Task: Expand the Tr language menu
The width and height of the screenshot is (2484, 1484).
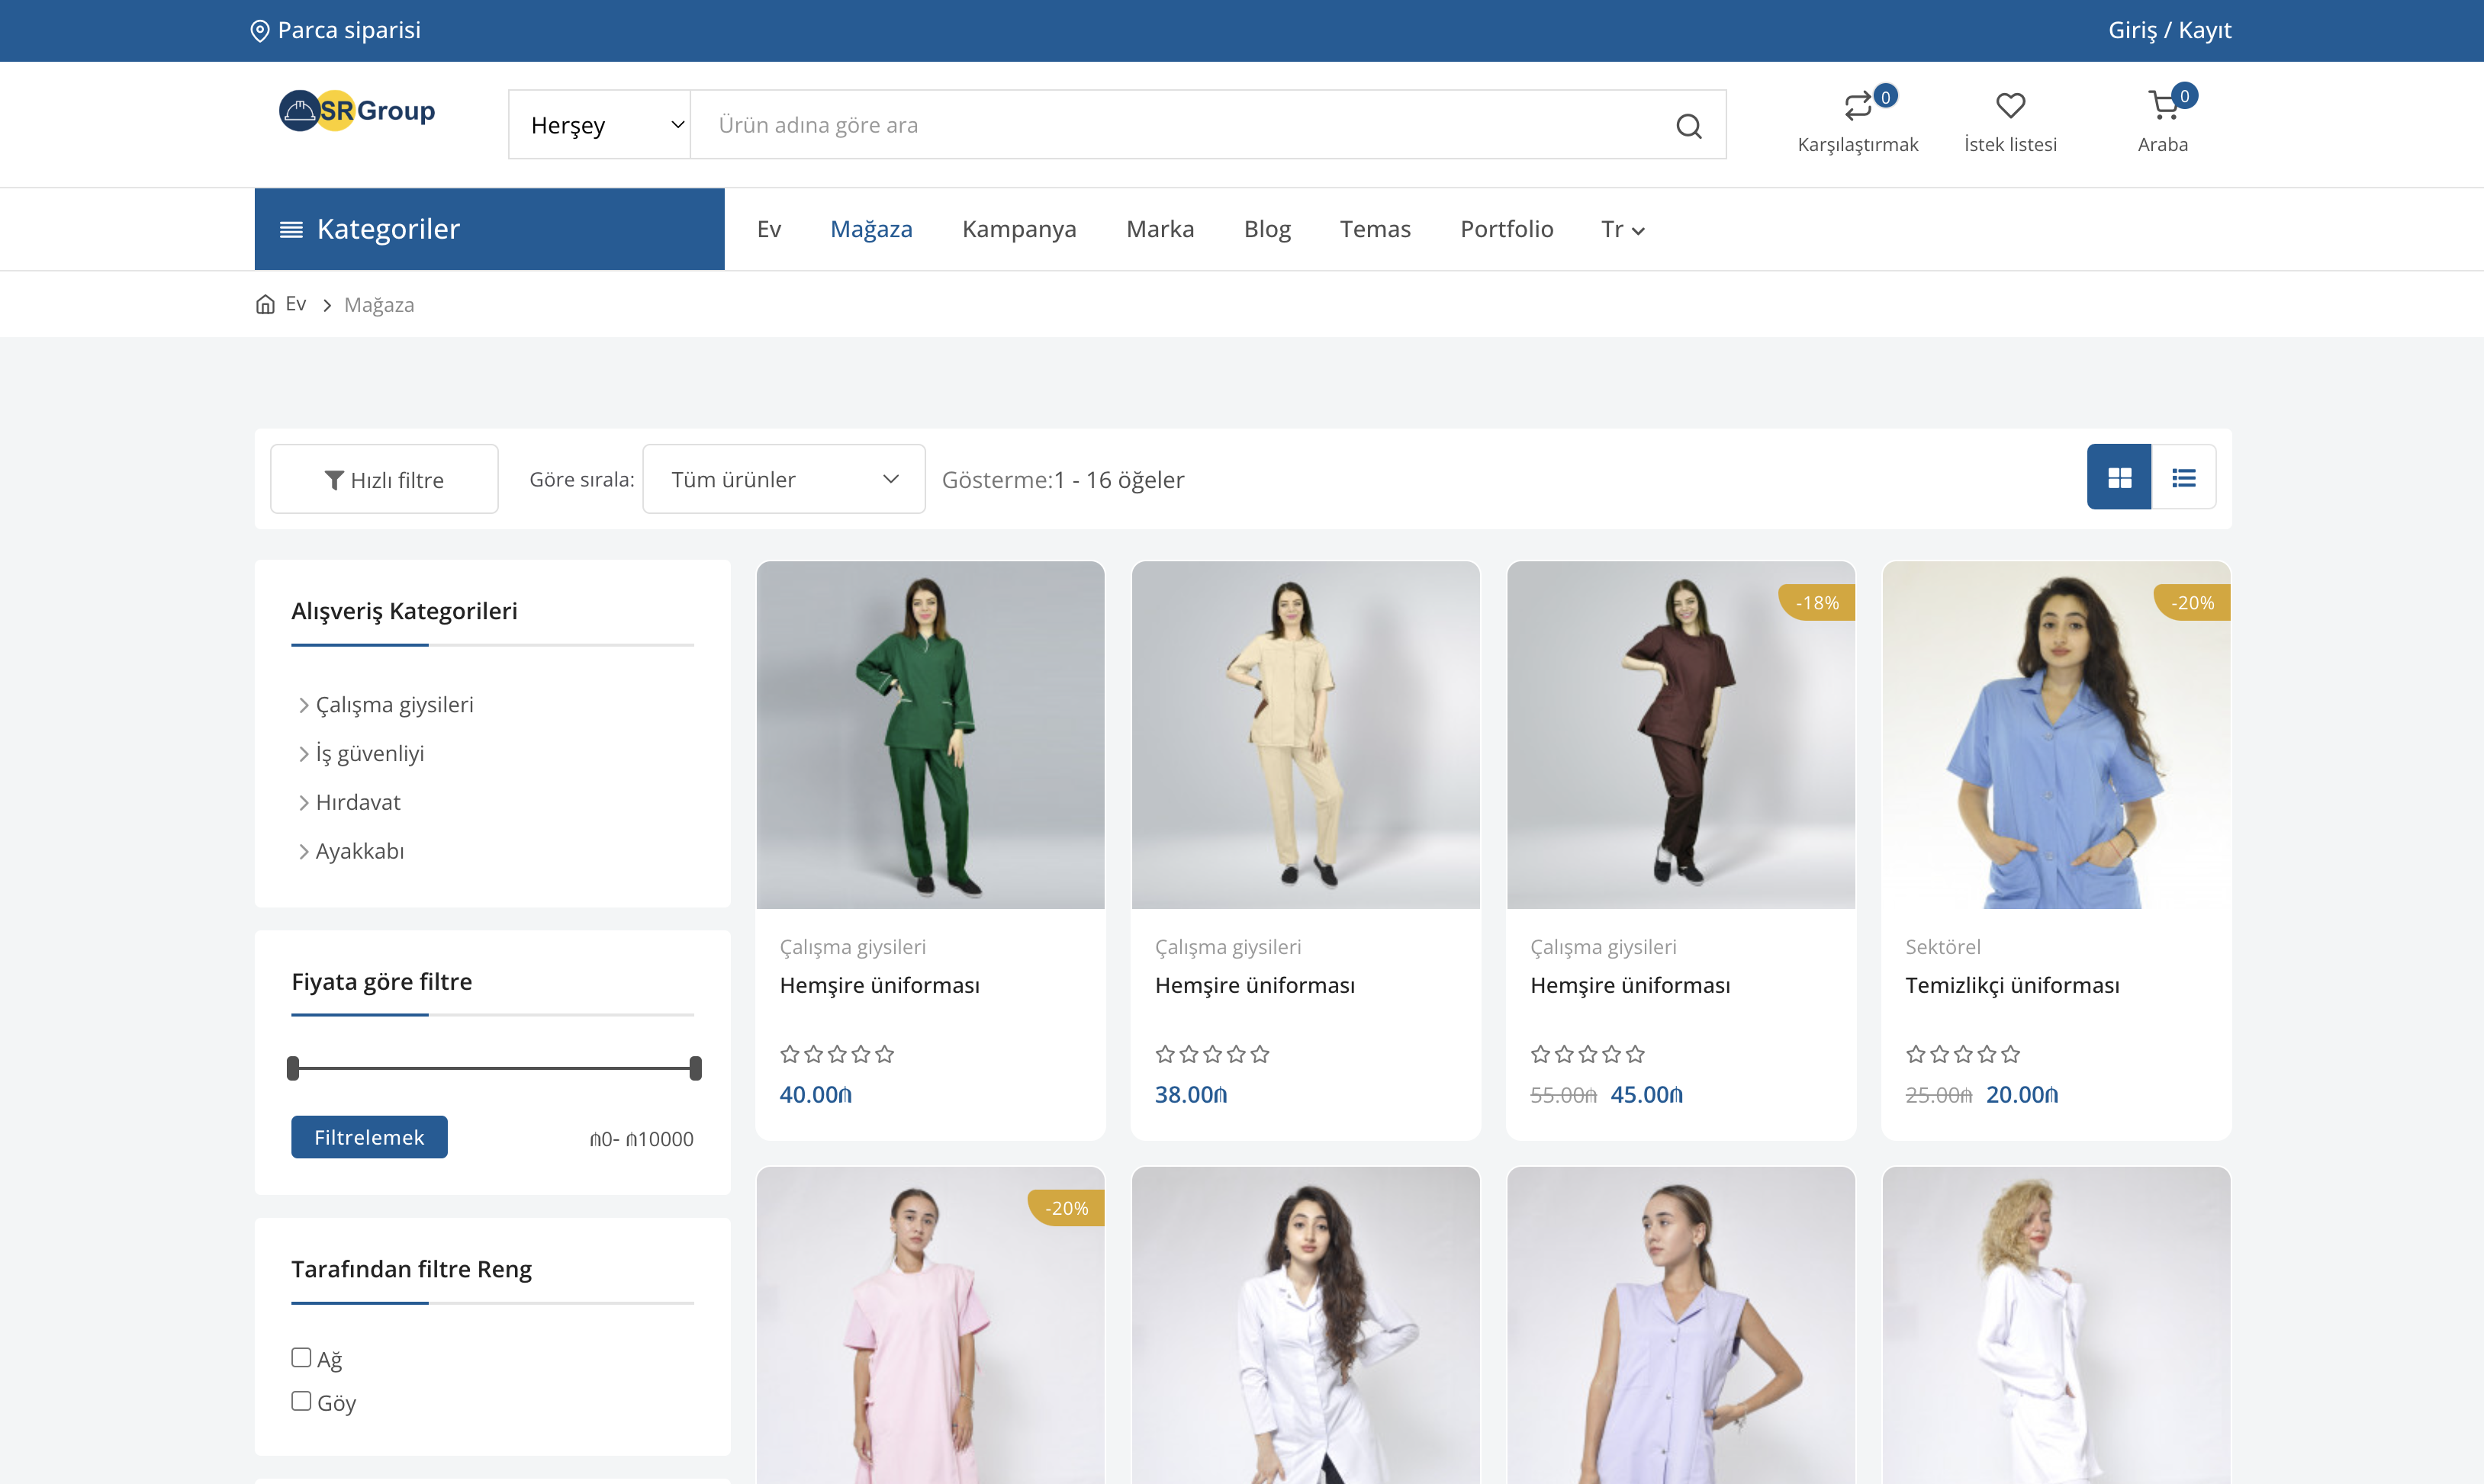Action: point(1622,229)
